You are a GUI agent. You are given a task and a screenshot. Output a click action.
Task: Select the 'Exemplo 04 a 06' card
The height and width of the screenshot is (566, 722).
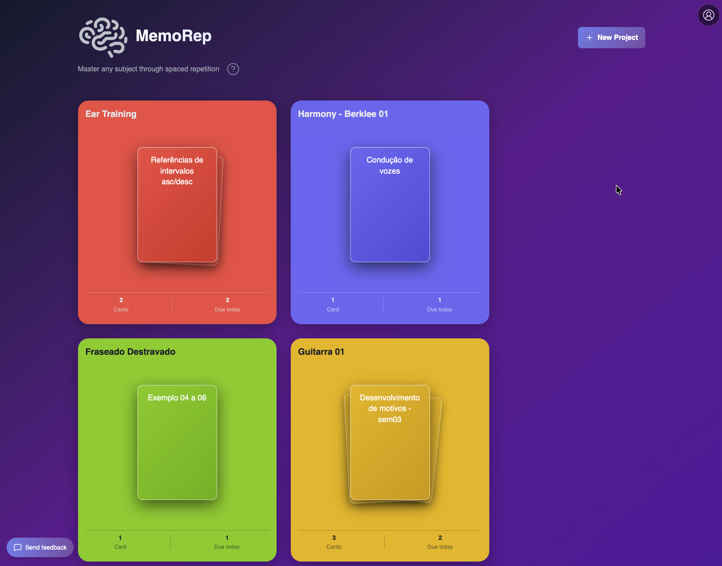[177, 443]
